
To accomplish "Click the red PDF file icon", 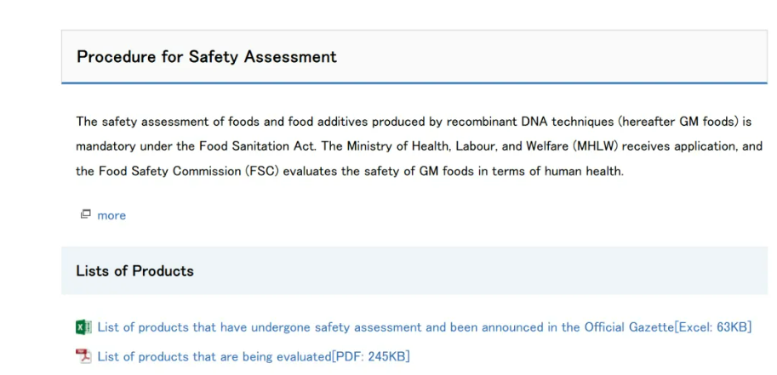I will coord(83,356).
